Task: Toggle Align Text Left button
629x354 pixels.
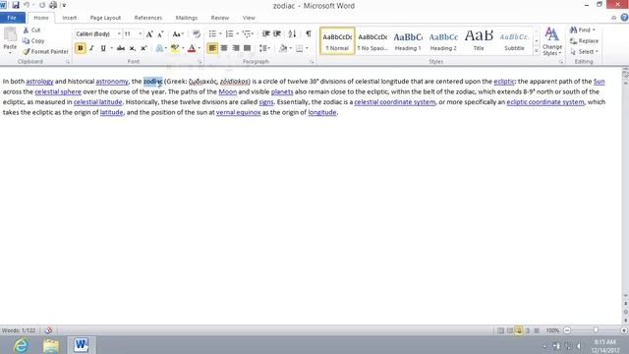Action: (212, 48)
